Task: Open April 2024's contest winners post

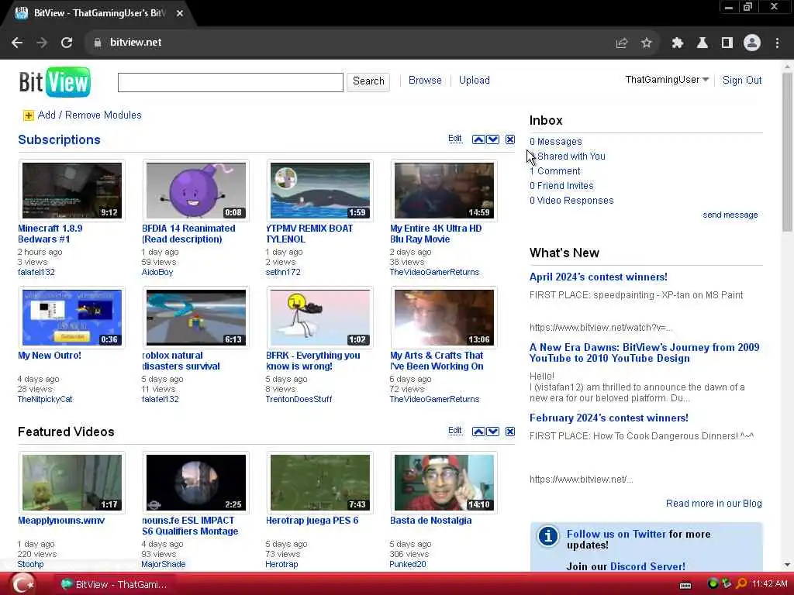Action: coord(599,277)
